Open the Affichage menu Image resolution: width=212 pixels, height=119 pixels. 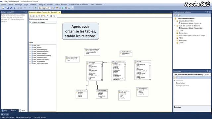point(19,5)
